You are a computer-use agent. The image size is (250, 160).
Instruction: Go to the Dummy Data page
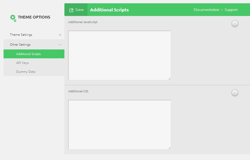[26, 72]
